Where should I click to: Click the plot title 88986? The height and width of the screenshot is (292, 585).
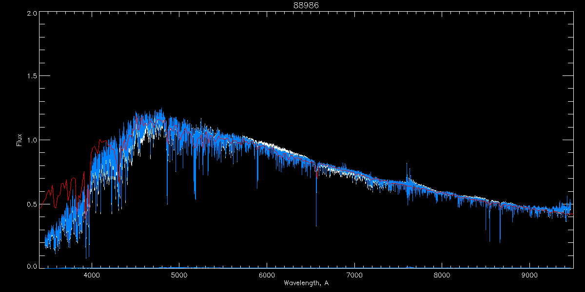306,5
